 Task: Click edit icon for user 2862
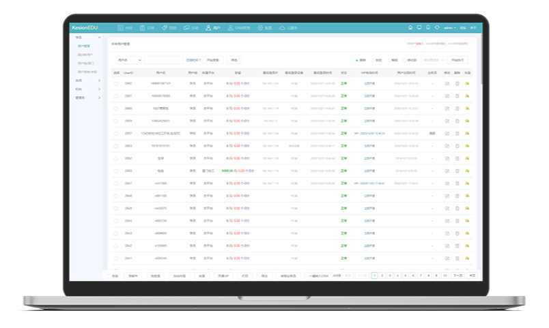tap(447, 83)
